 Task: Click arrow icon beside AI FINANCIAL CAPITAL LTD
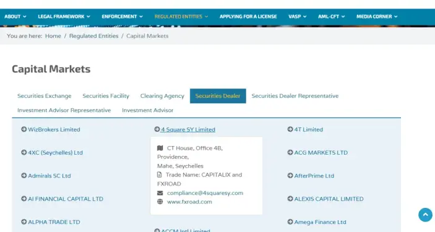point(24,199)
